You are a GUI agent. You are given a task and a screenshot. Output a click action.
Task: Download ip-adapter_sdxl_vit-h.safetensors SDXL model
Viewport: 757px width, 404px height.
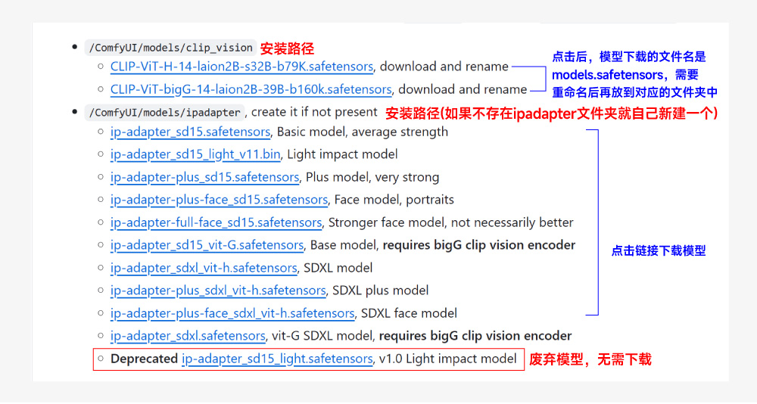[x=204, y=268]
